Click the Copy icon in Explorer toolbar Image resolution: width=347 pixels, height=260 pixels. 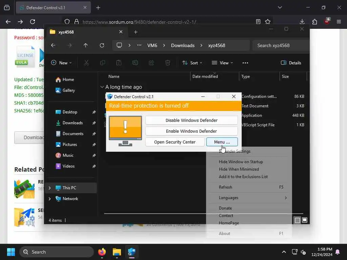(x=102, y=63)
